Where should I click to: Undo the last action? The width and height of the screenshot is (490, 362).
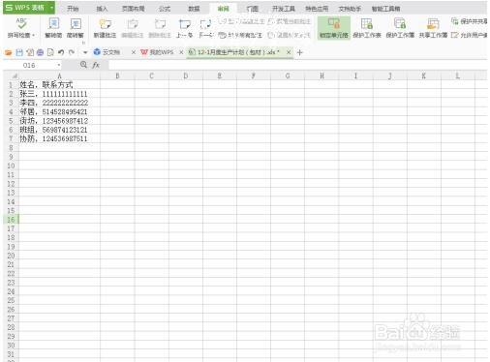61,52
